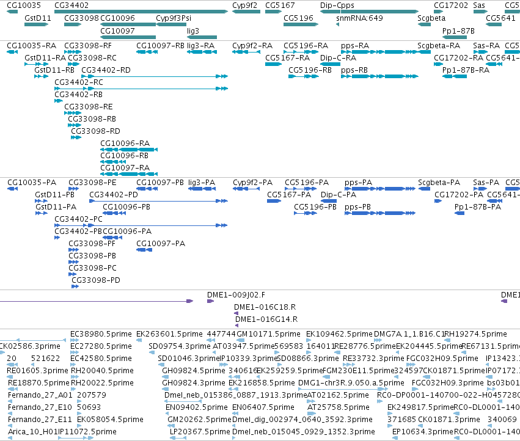Click the CG10035-PA protein label

(x=32, y=183)
